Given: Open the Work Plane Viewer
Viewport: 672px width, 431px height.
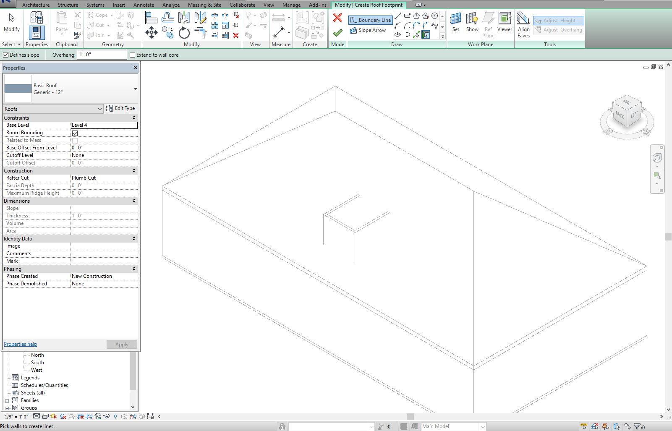Looking at the screenshot, I should coord(504,23).
